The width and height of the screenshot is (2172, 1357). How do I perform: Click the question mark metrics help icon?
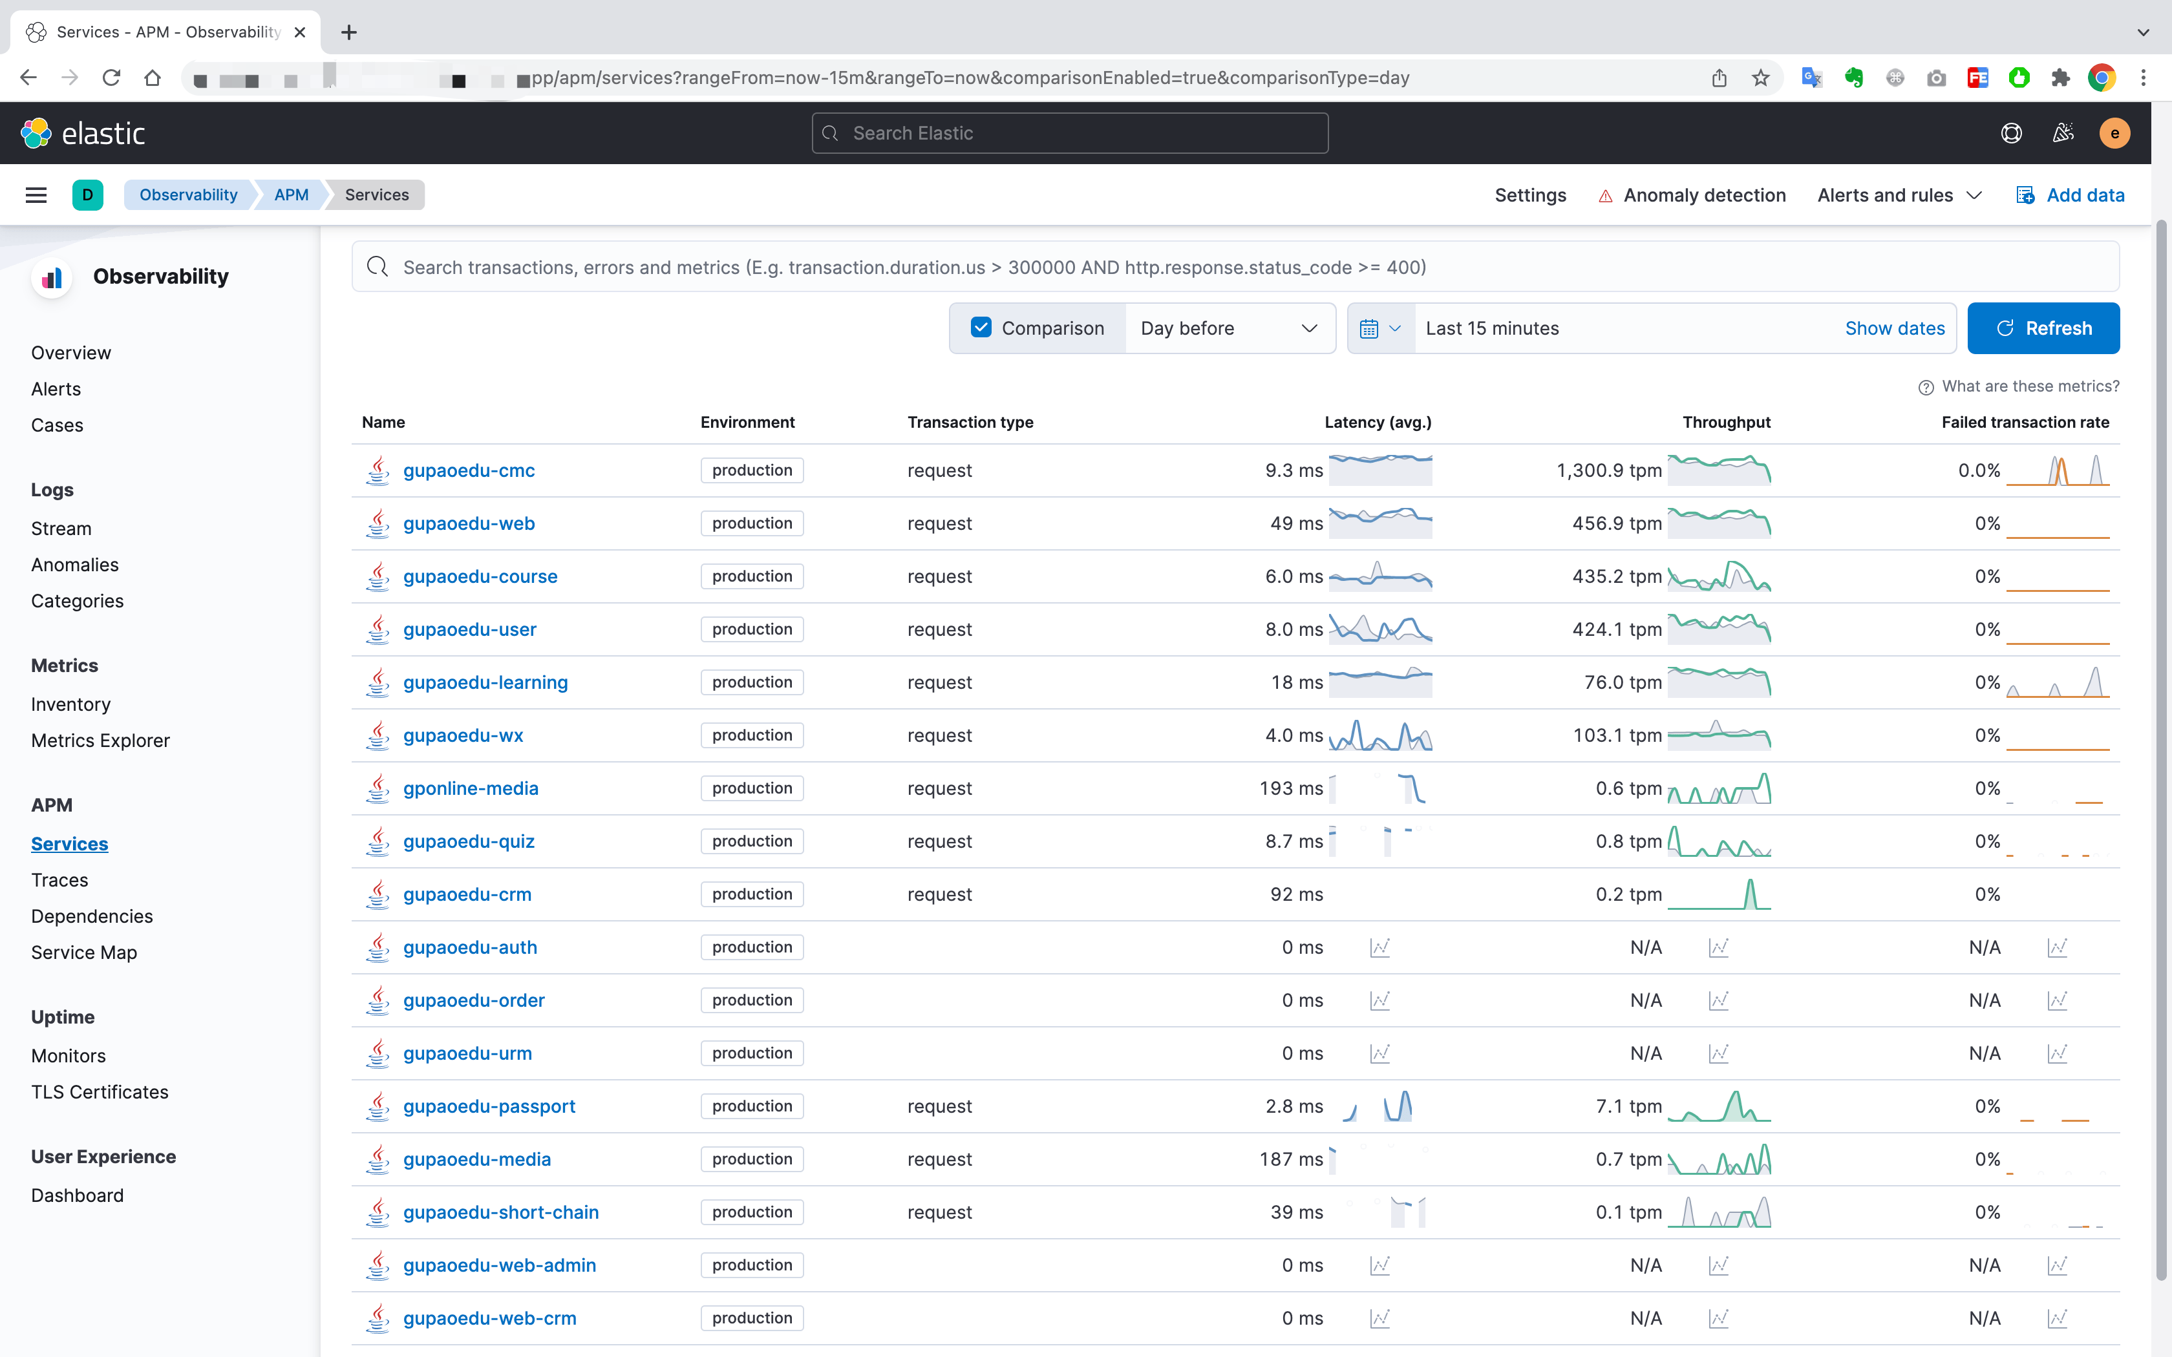pyautogui.click(x=1925, y=387)
